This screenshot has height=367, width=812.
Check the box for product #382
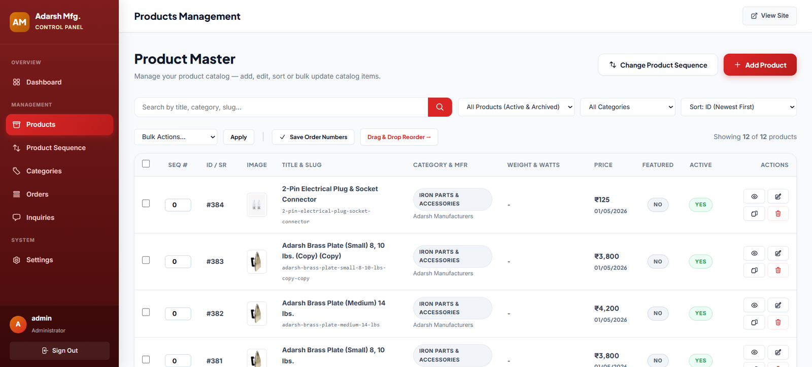tap(146, 312)
